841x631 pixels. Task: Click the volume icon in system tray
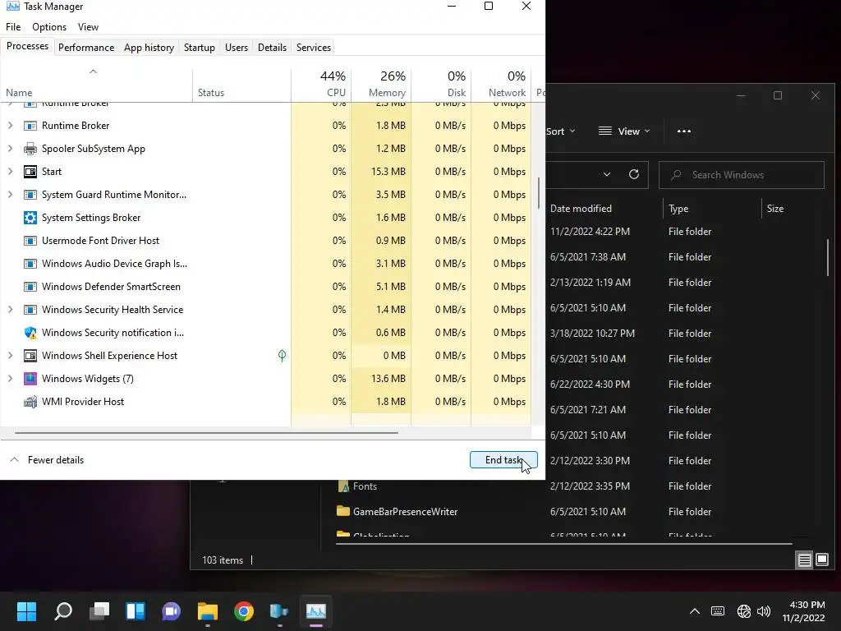coord(764,611)
